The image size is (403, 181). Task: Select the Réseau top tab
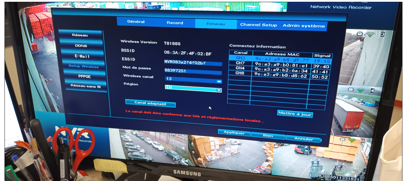216,24
